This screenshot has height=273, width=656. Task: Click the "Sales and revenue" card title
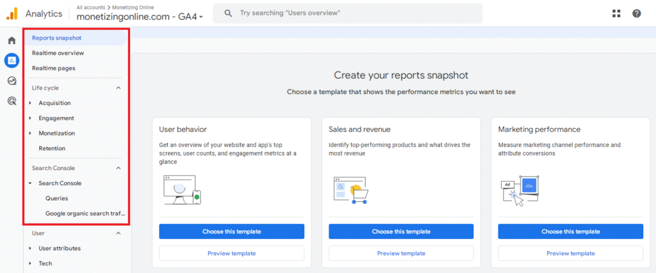(359, 129)
